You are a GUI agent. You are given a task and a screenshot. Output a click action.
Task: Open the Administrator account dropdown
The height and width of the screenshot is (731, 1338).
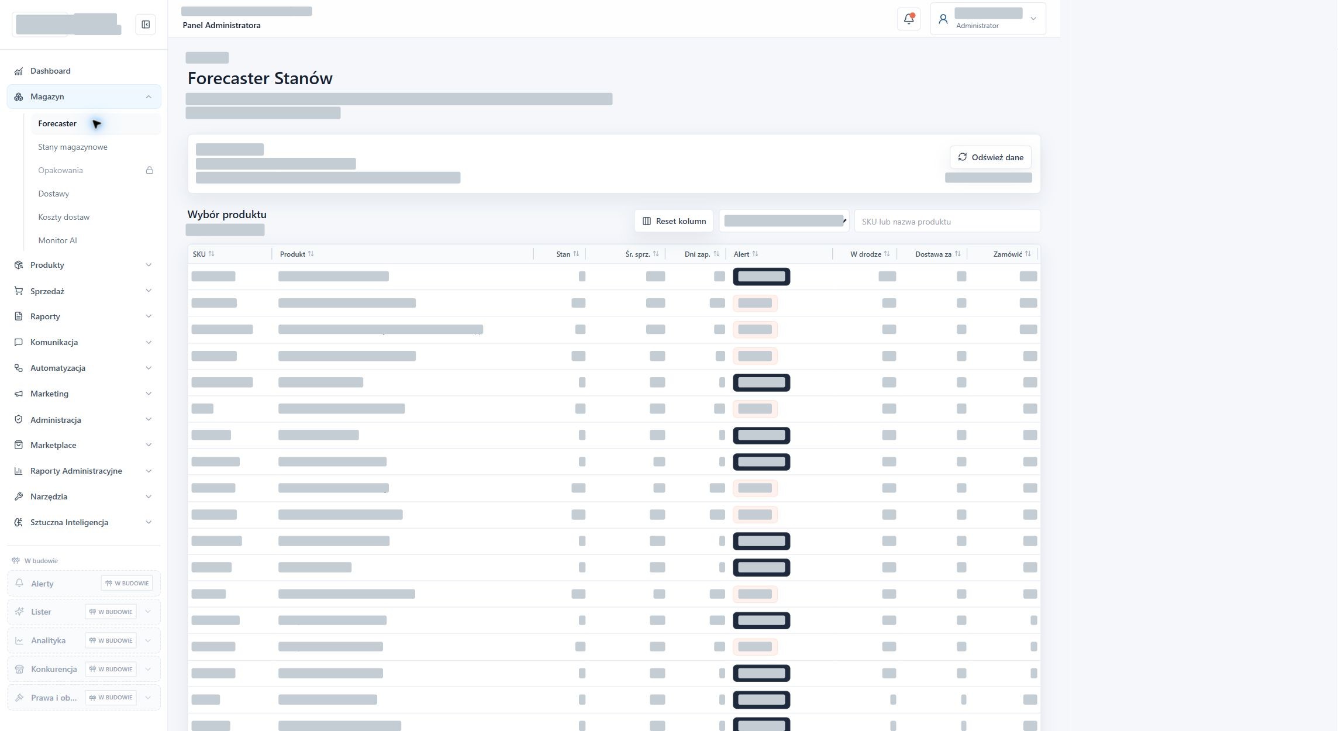988,19
